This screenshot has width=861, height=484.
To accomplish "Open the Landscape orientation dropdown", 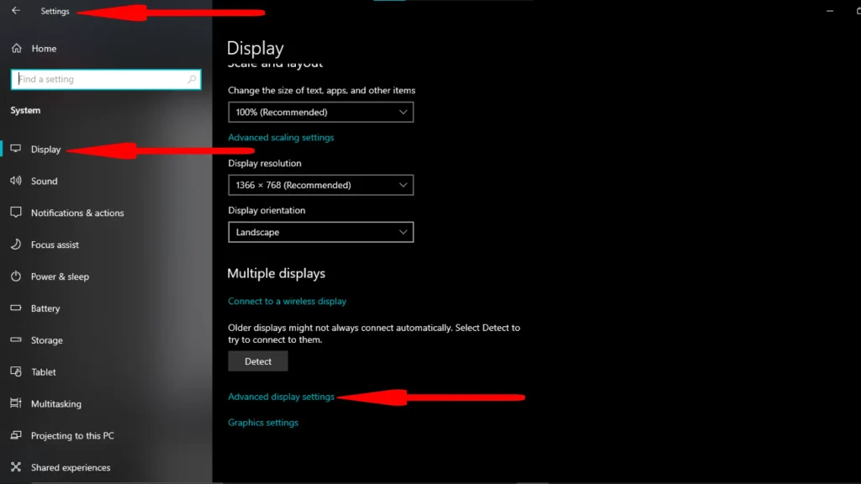I will [x=320, y=232].
